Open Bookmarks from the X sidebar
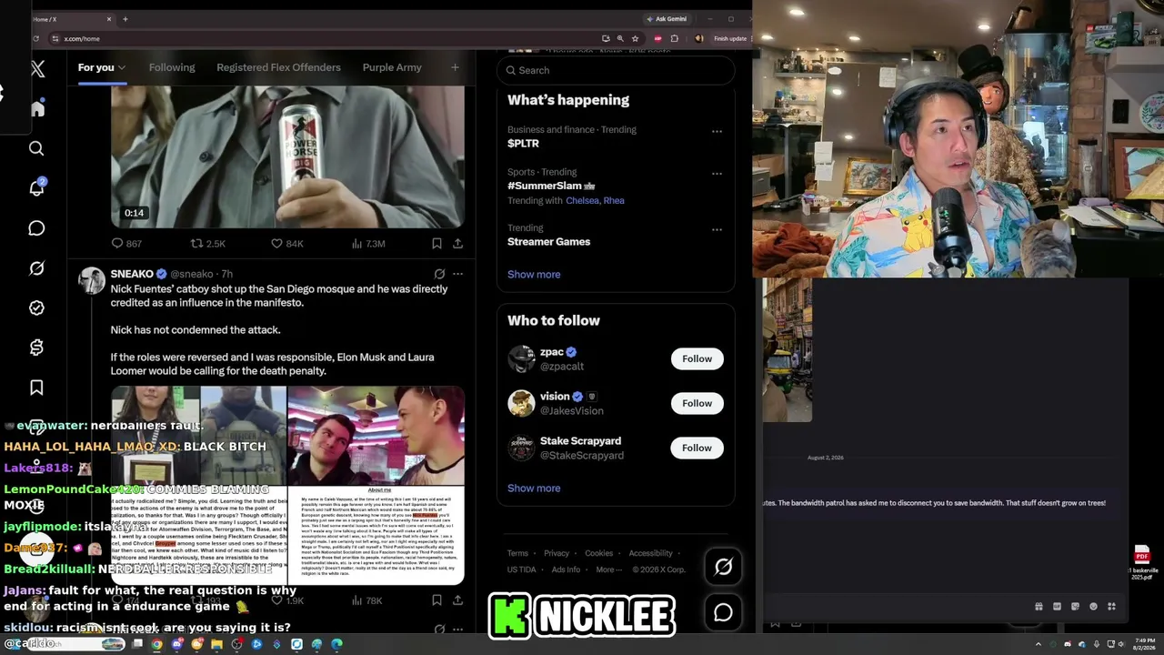 coord(36,388)
